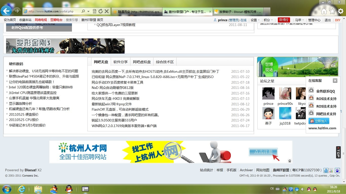
Task: Stop loading with the X icon in address bar
Action: coord(107,11)
